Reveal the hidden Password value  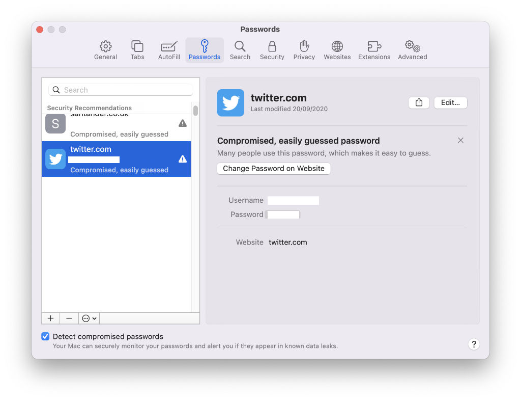coord(283,215)
